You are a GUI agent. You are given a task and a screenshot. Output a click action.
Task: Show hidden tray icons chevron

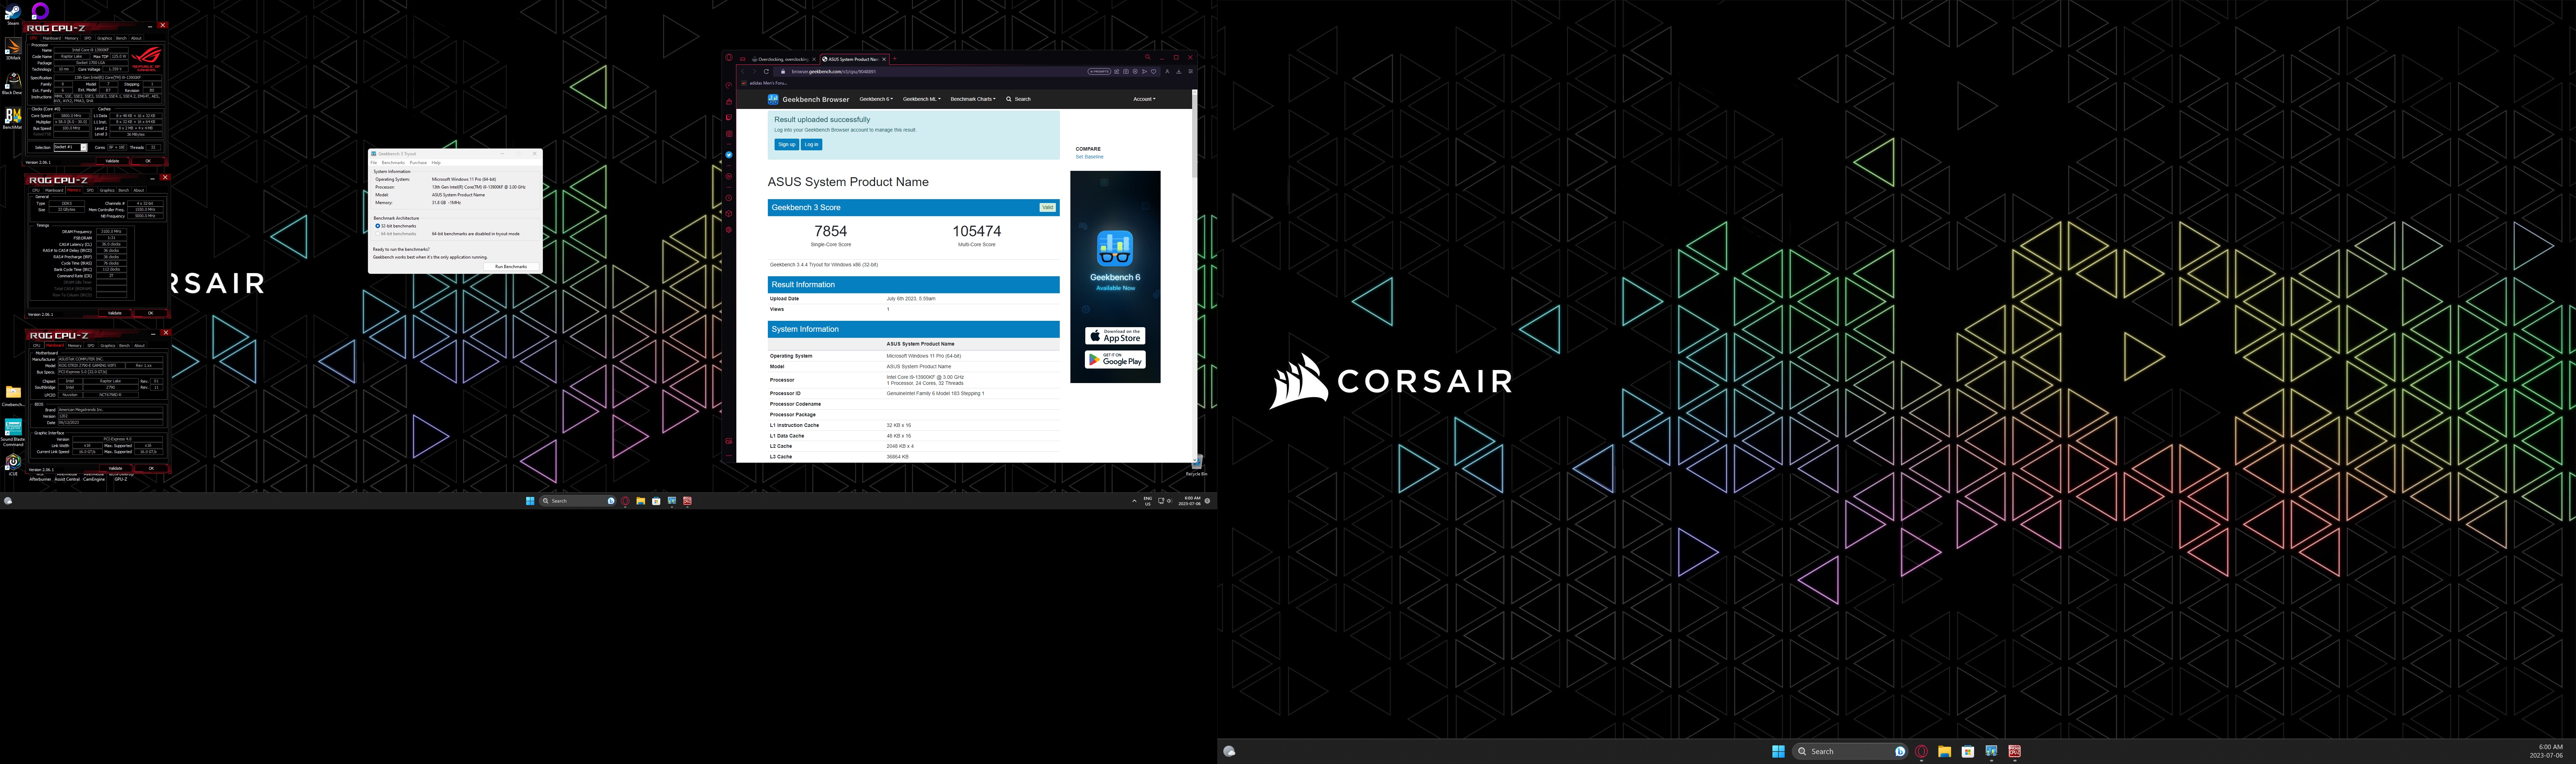pyautogui.click(x=1135, y=501)
